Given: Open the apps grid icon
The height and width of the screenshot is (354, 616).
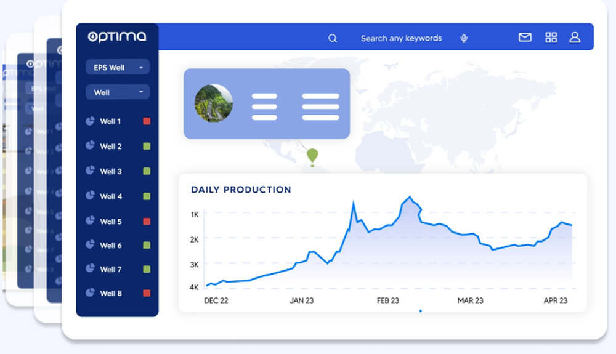Looking at the screenshot, I should coord(551,38).
